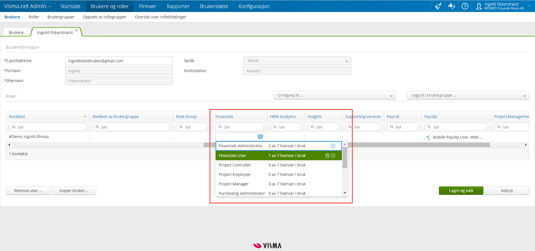Click the E-postadresse input field

tap(119, 61)
